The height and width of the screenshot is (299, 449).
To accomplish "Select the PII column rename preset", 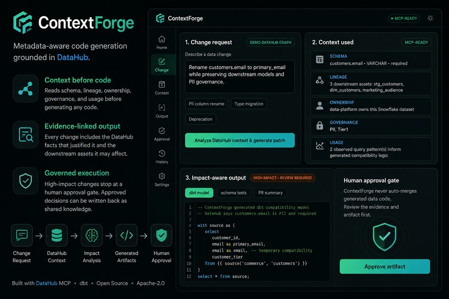I will pyautogui.click(x=207, y=104).
